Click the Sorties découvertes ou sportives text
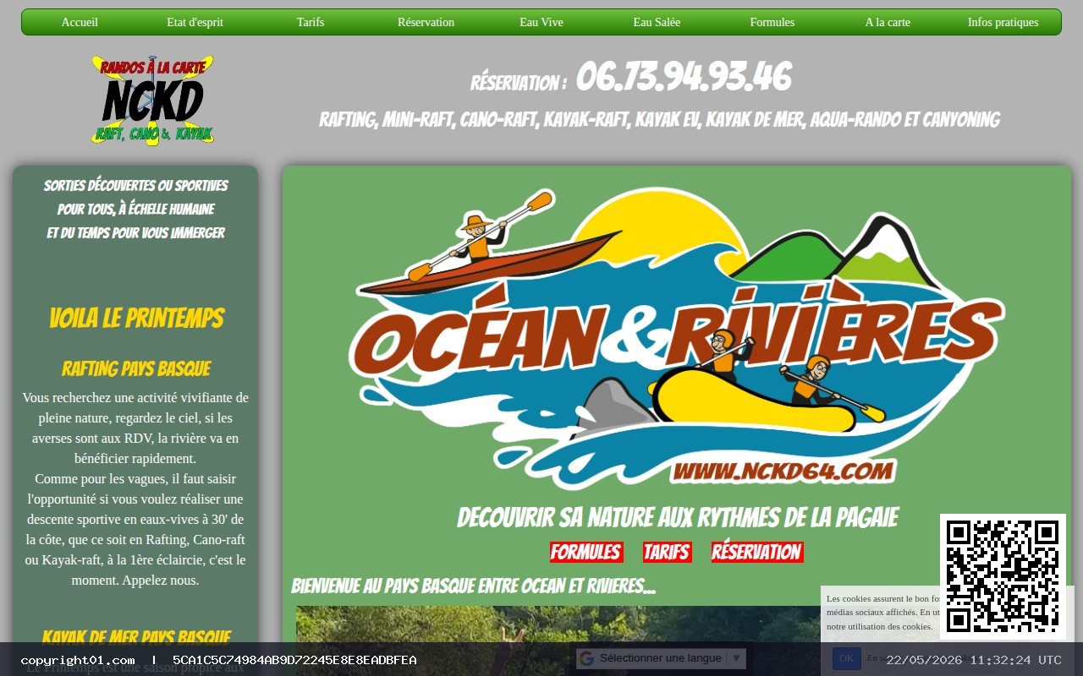The width and height of the screenshot is (1083, 676). [x=135, y=209]
